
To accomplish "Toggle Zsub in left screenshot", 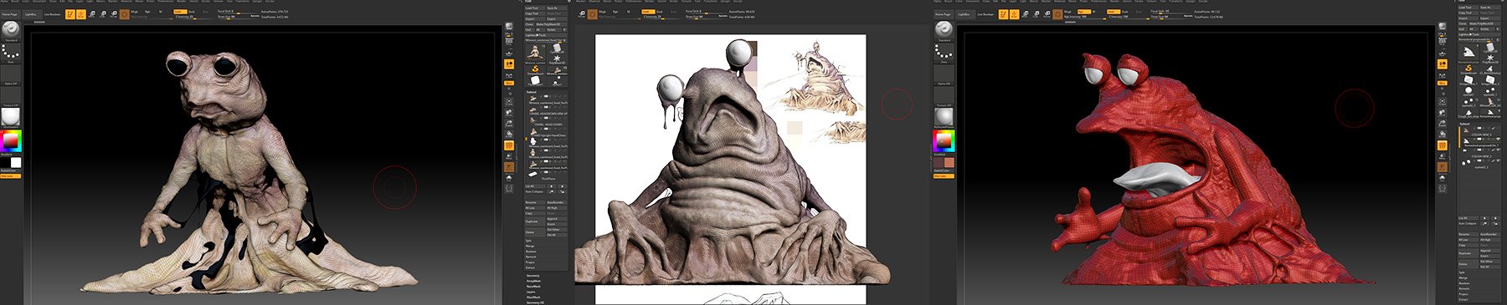I will pos(192,12).
